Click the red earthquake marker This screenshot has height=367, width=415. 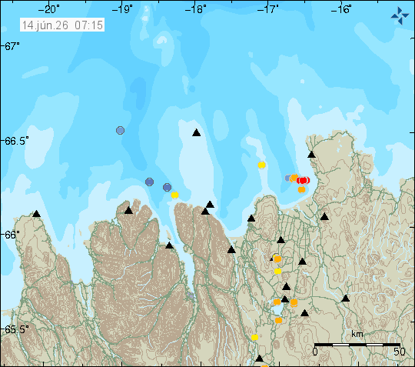click(303, 181)
